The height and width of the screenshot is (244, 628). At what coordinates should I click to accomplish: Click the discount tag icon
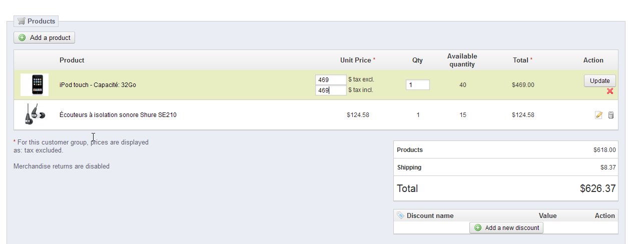pos(400,215)
